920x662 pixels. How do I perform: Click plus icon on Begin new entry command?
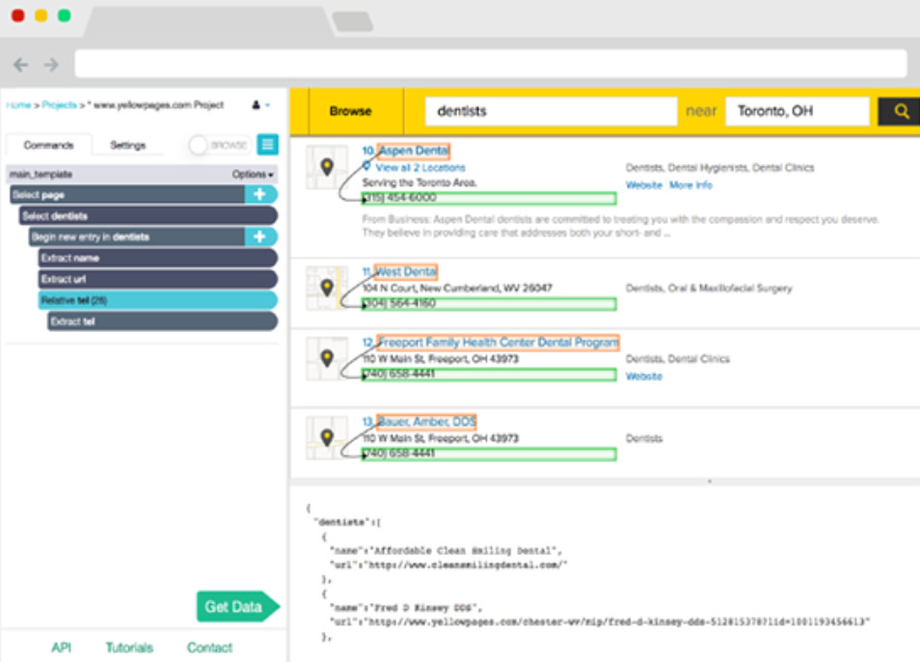tap(260, 236)
